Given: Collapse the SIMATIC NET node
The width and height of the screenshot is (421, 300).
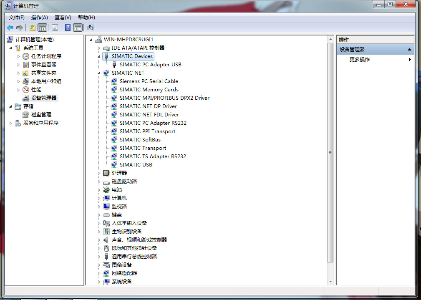Looking at the screenshot, I should click(99, 73).
